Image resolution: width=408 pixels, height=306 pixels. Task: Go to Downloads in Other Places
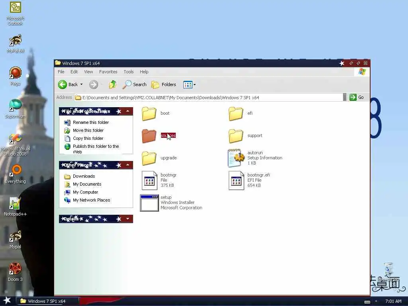click(84, 176)
